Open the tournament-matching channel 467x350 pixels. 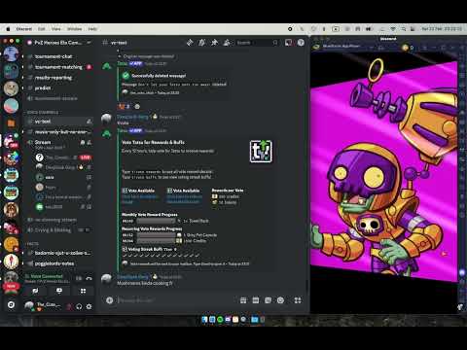tap(59, 67)
